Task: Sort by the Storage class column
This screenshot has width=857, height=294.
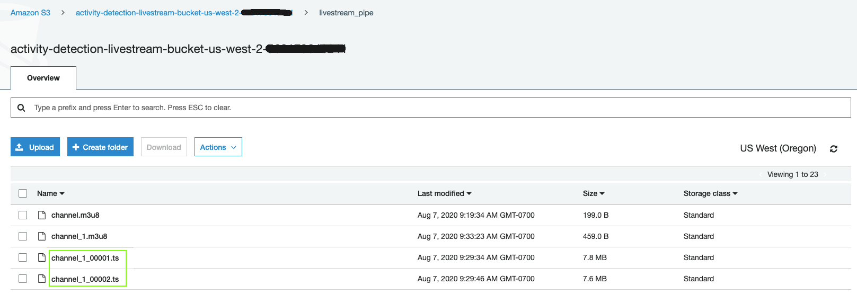Action: 711,193
